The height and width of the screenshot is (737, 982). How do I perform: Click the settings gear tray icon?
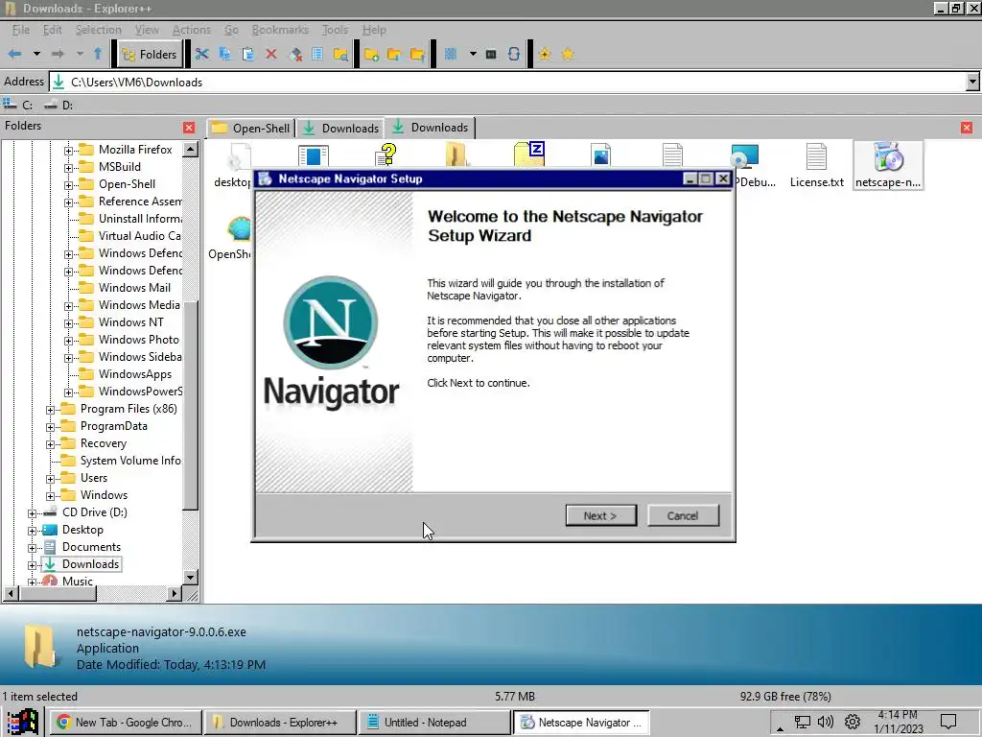(x=853, y=722)
